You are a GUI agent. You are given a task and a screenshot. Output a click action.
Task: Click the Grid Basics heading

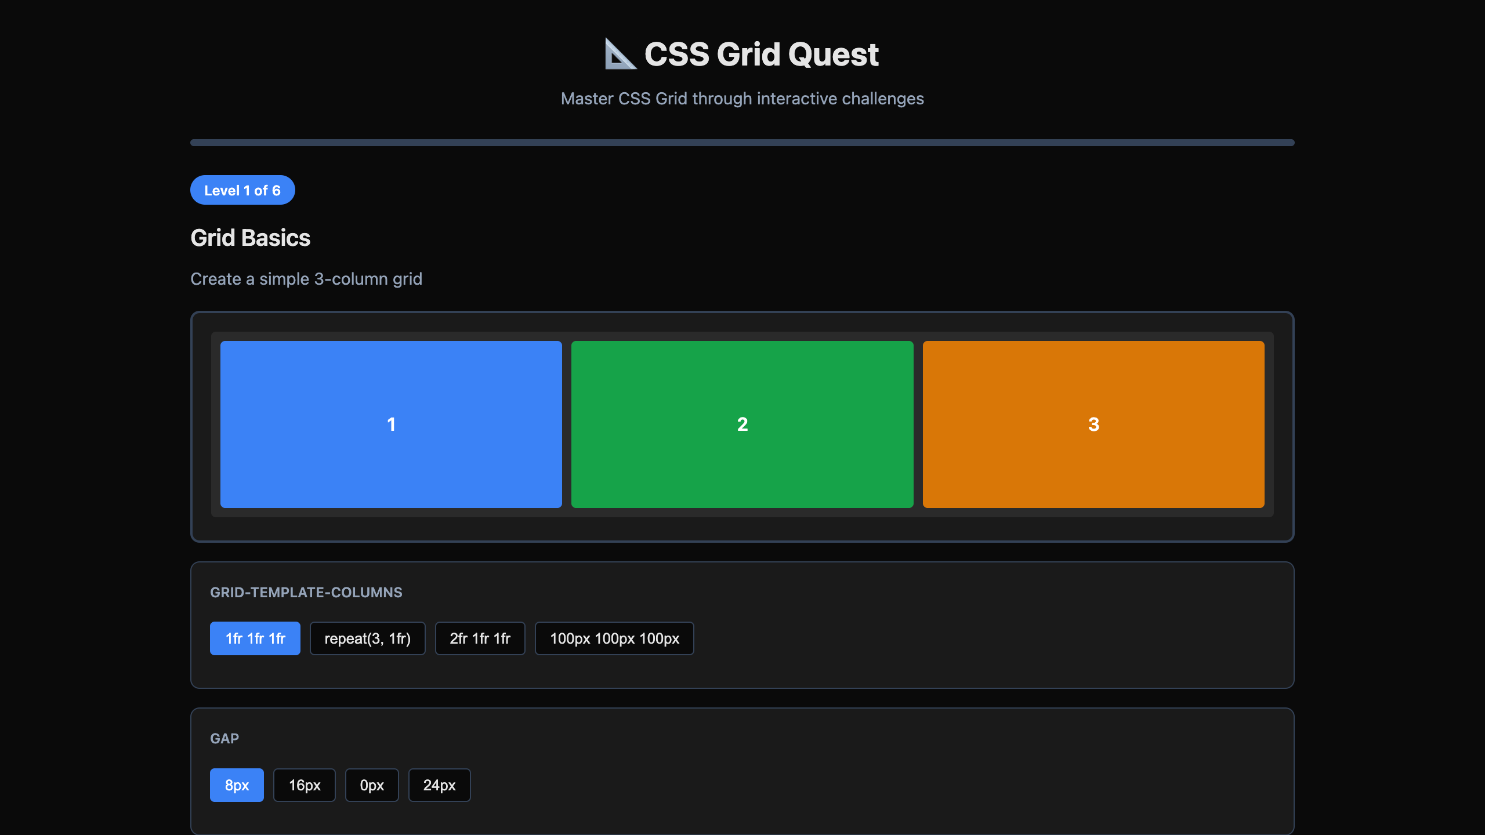point(251,238)
